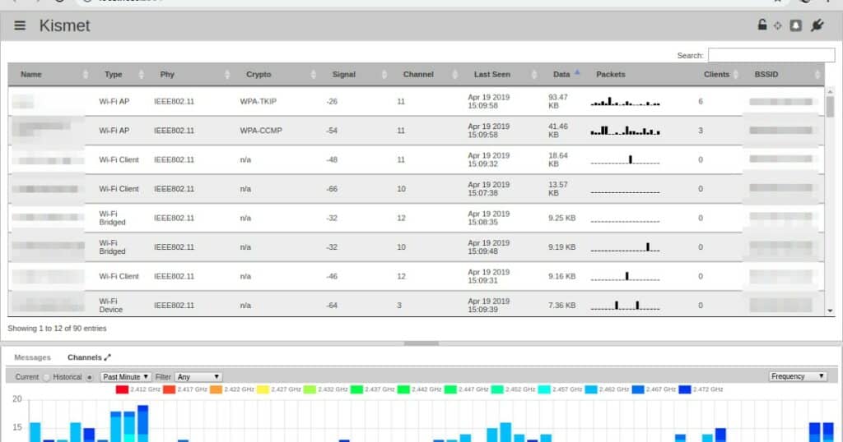Click the GPS crosshair status icon
This screenshot has width=843, height=442.
point(777,25)
